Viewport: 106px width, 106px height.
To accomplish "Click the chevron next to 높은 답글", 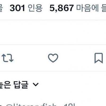I will 36,85.
